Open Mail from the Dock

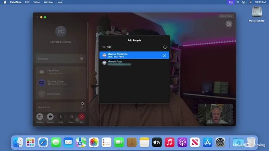click(x=68, y=142)
